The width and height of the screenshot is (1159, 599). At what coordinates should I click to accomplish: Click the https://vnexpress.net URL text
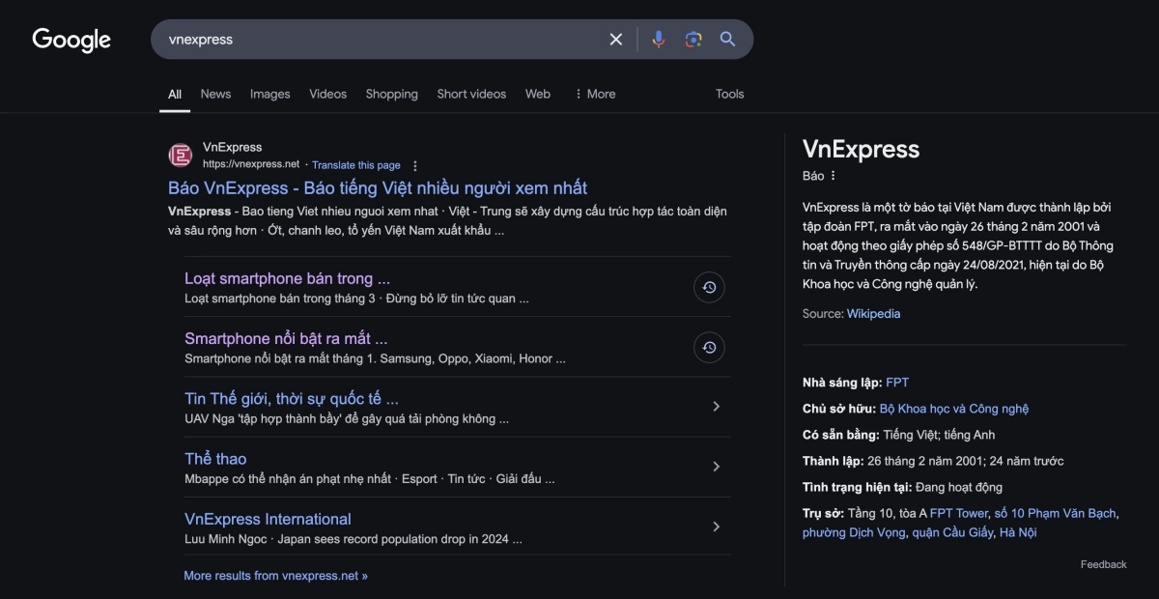(x=251, y=164)
